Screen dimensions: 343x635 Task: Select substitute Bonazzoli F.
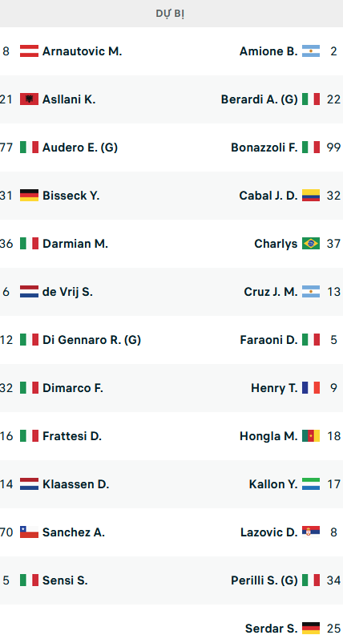(264, 148)
